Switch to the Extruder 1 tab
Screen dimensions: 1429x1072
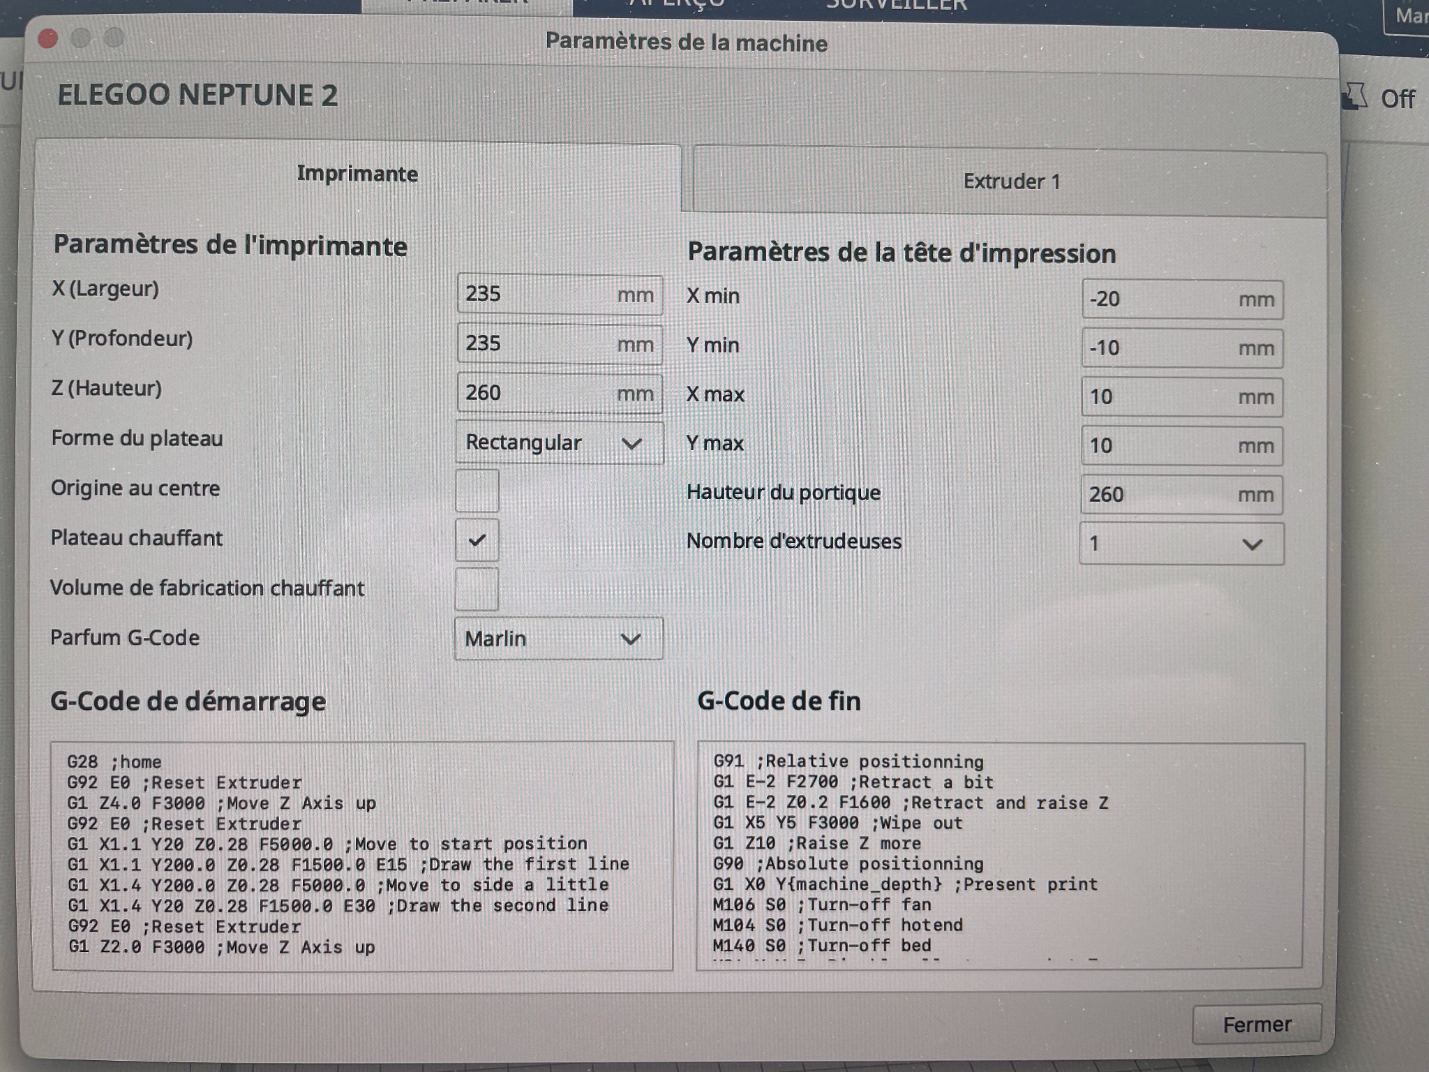(1010, 182)
